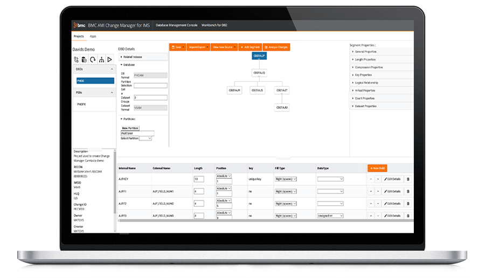Move the AJFF1 field up with arrow icon
The width and height of the screenshot is (485, 278).
click(x=370, y=191)
